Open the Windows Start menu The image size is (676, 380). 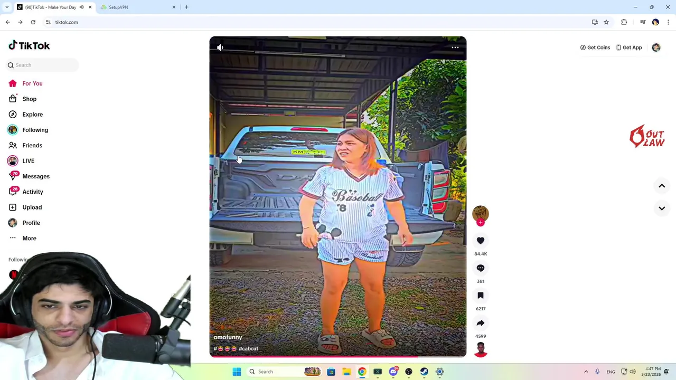[x=237, y=372]
